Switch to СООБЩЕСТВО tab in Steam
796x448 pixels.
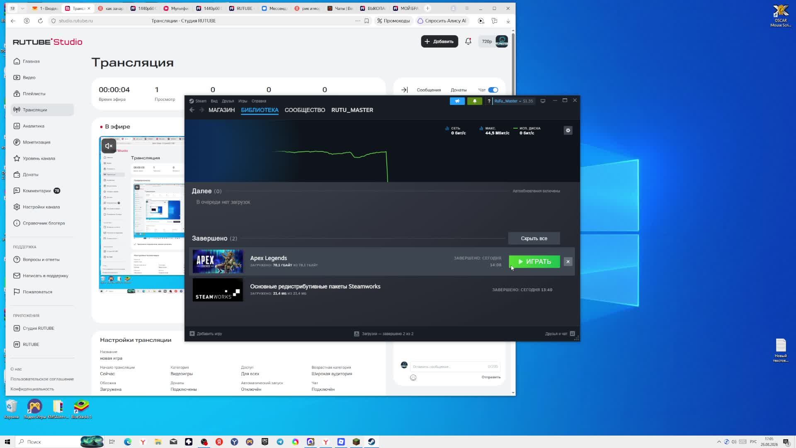coord(305,110)
